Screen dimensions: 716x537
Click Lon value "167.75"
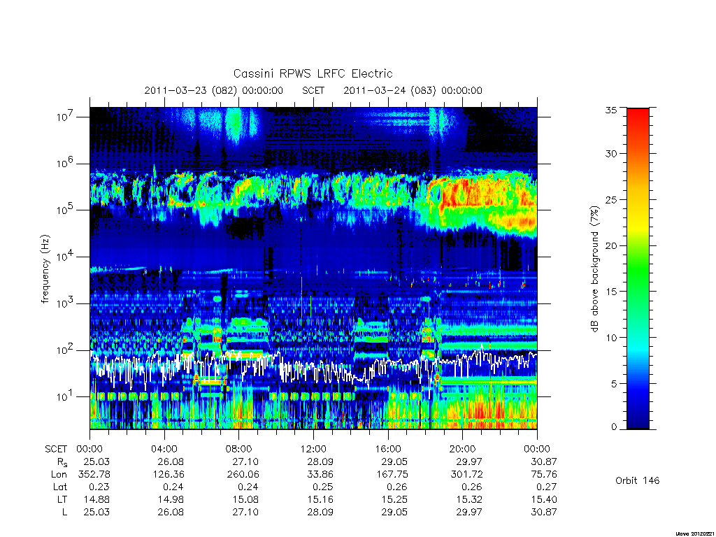click(392, 475)
